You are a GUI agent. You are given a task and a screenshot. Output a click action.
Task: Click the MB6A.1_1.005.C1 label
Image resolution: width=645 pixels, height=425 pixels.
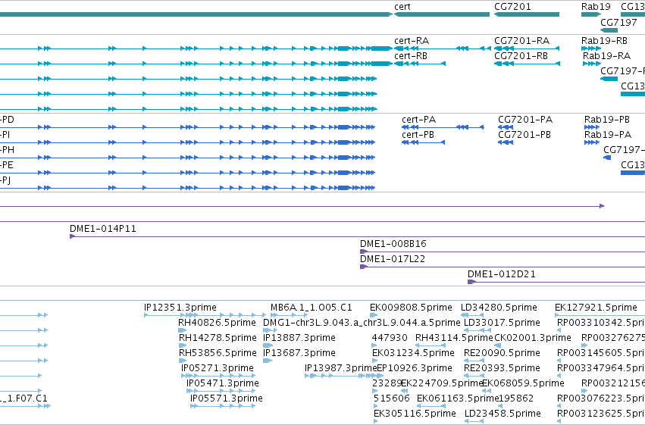point(311,308)
